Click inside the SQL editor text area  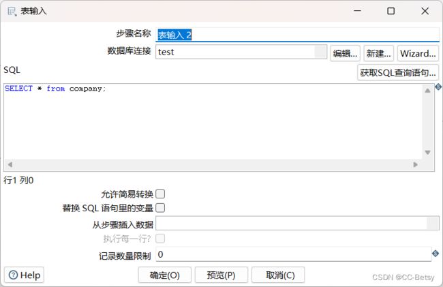point(213,121)
